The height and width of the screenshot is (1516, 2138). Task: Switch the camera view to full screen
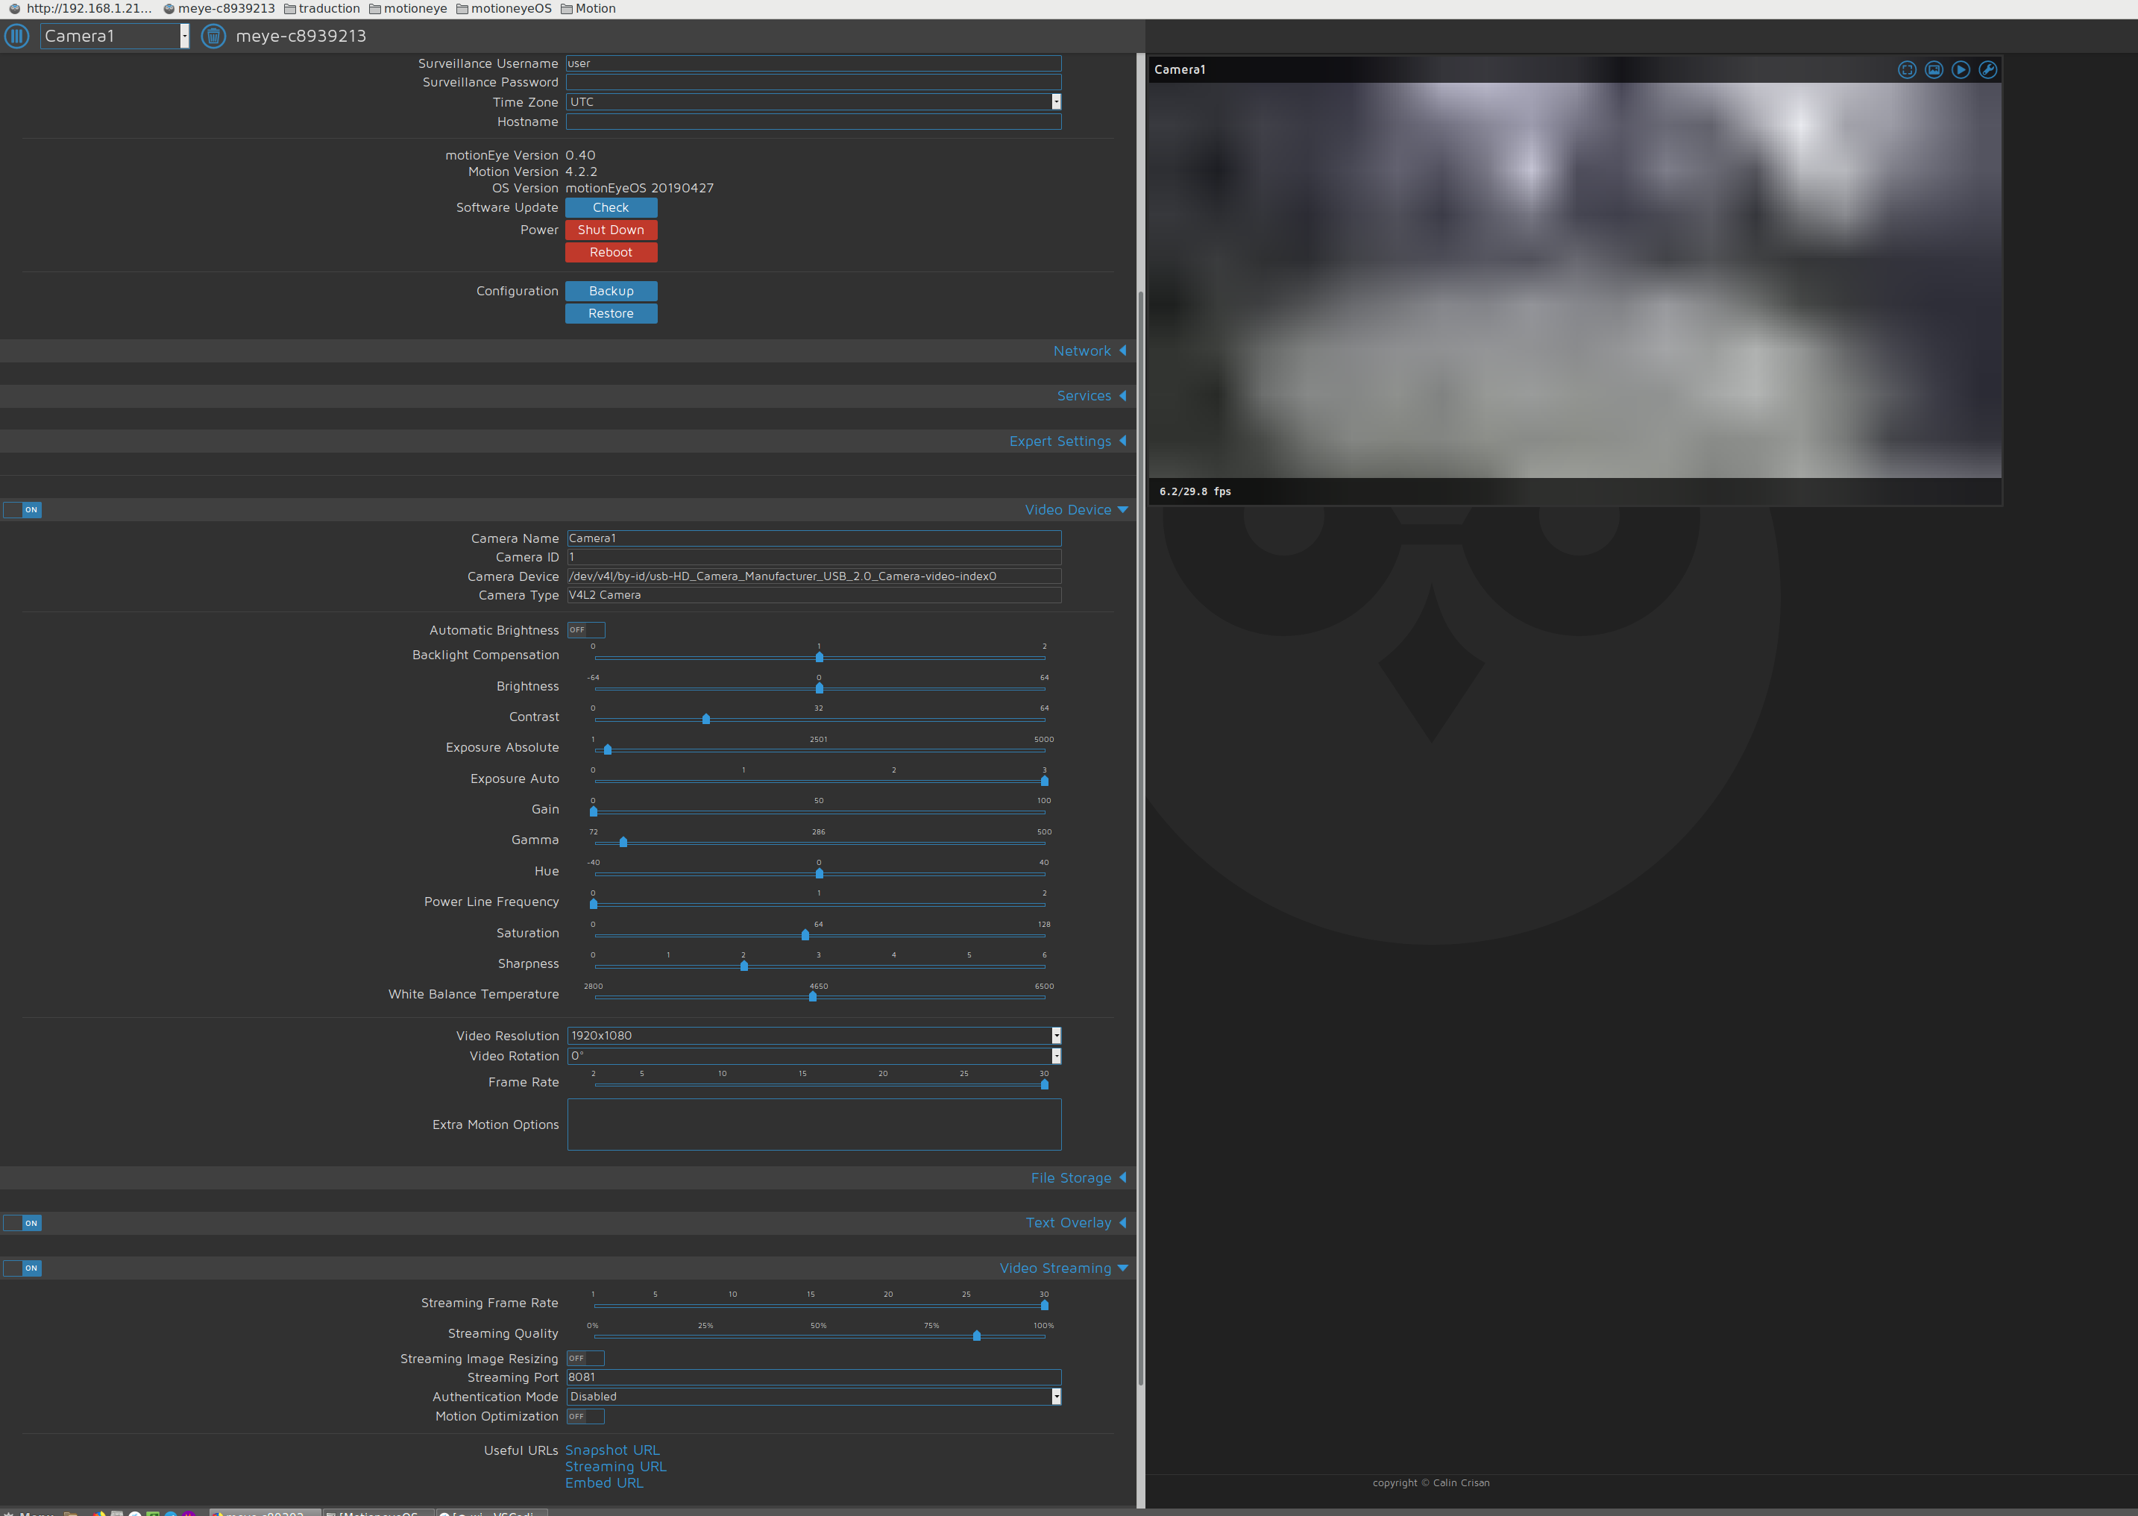[1908, 70]
